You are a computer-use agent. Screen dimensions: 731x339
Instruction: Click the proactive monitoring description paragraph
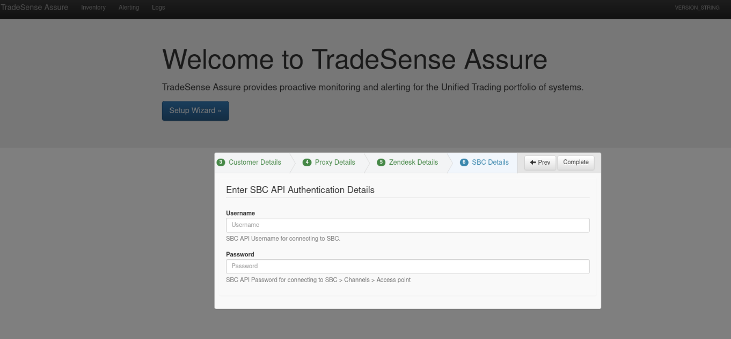(372, 87)
